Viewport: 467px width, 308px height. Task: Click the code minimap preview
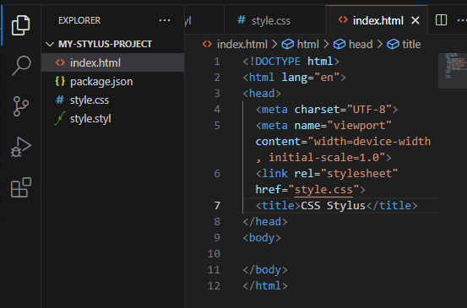[453, 71]
